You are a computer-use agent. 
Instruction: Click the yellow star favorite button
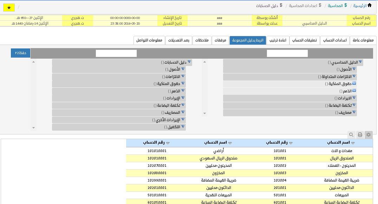point(9,7)
